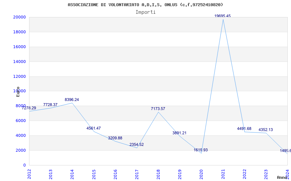Click the y-axis value 20000

pos(19,17)
